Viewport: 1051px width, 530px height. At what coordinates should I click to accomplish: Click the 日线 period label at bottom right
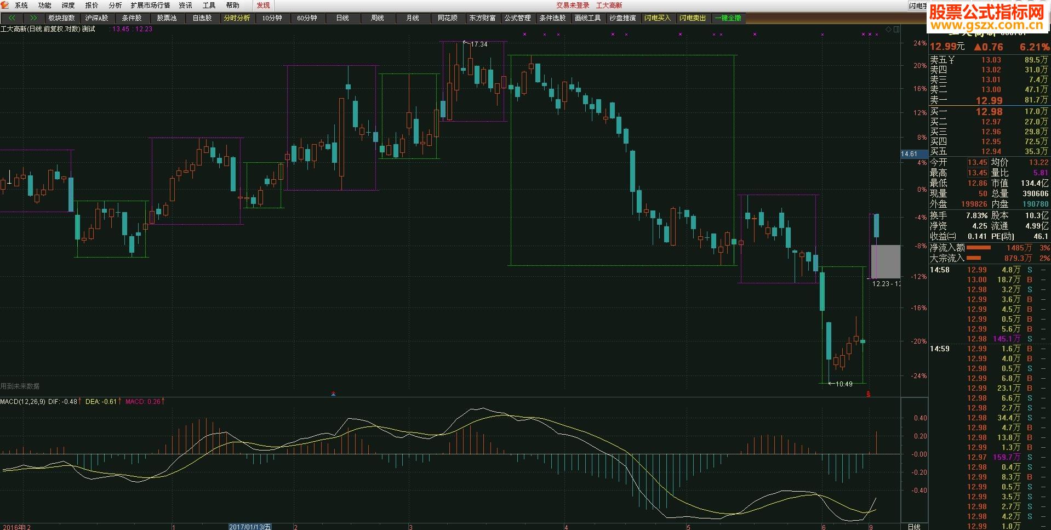coord(914,527)
